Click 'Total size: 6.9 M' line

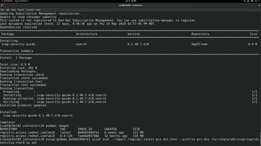(15, 64)
